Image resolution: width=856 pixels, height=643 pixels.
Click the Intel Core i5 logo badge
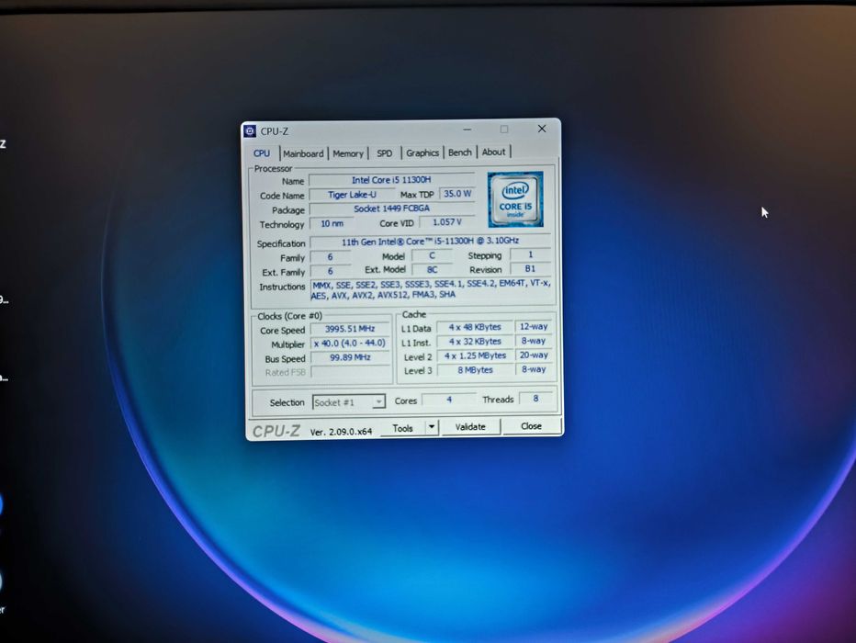pyautogui.click(x=515, y=199)
